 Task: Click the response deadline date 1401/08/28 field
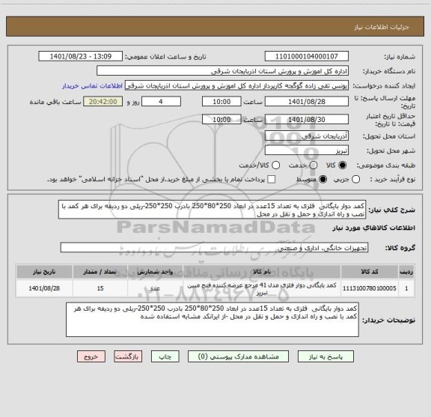click(307, 102)
